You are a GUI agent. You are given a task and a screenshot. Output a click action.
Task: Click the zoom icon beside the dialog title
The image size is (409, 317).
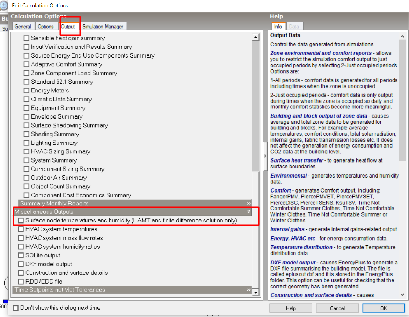coord(3,6)
